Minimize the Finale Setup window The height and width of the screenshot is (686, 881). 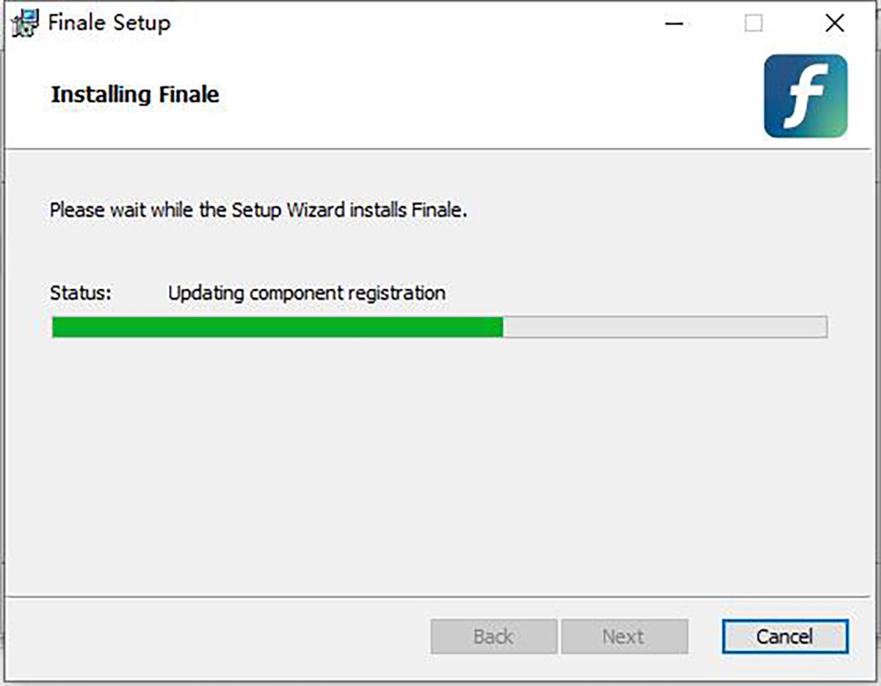pos(675,23)
